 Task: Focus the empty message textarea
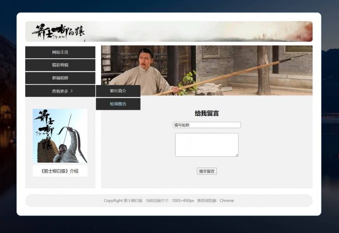tap(207, 145)
